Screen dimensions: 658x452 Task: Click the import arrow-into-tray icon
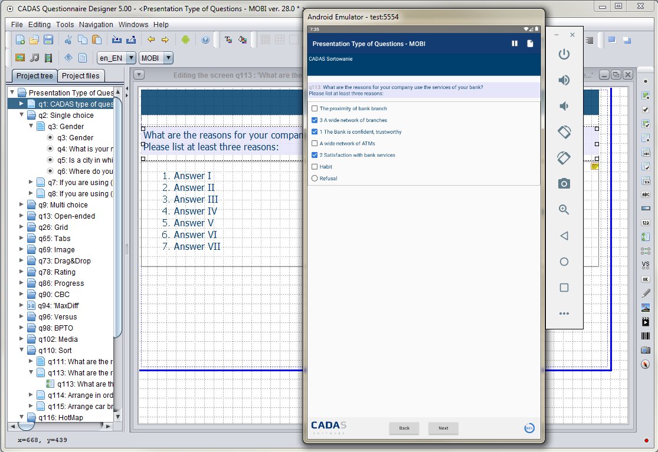[x=117, y=40]
